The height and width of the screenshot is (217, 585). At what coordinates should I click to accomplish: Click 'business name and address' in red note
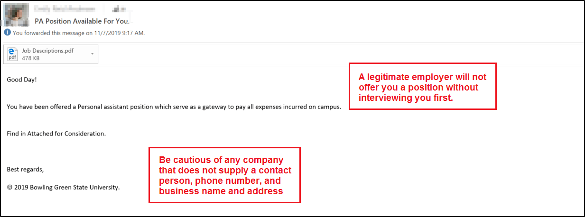[x=221, y=191]
